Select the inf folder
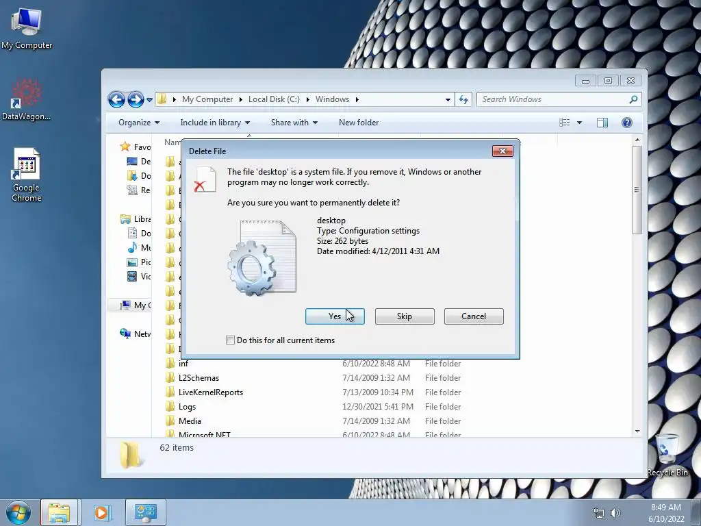701x526 pixels. pyautogui.click(x=183, y=364)
